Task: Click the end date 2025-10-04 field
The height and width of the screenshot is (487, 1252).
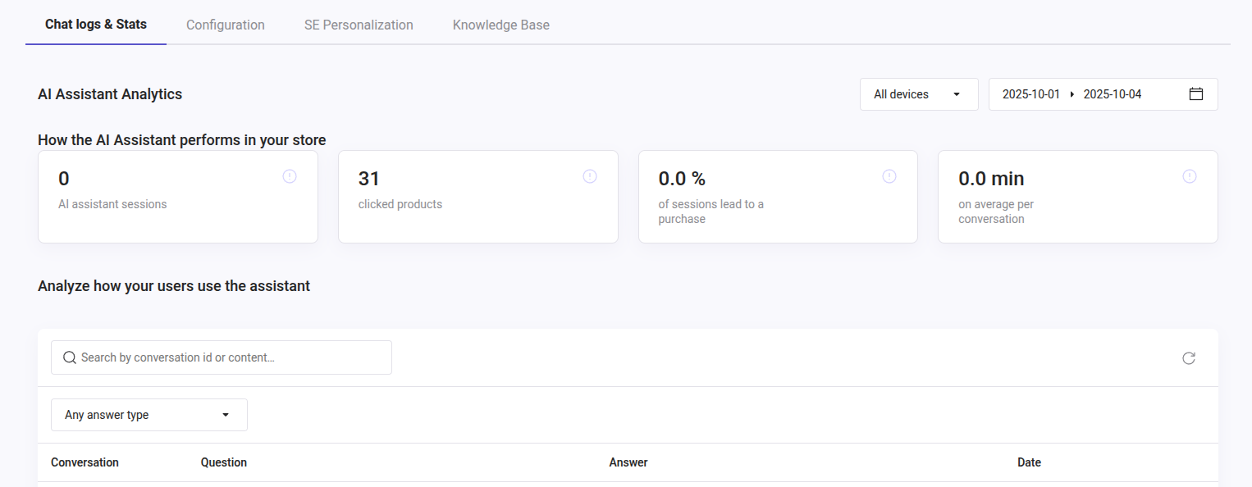Action: click(x=1113, y=94)
